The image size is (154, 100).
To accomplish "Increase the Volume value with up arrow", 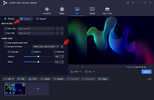I will point(62,56).
